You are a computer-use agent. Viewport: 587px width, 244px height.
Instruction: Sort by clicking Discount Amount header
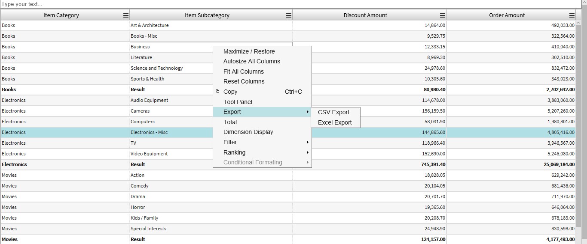coord(365,15)
